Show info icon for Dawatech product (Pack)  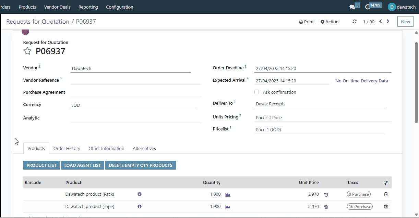140,194
